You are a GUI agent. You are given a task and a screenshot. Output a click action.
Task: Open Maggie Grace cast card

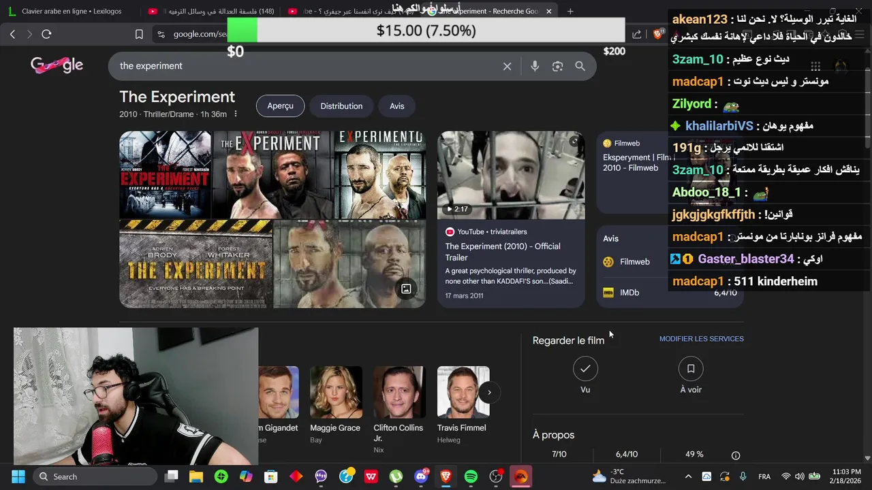(335, 405)
